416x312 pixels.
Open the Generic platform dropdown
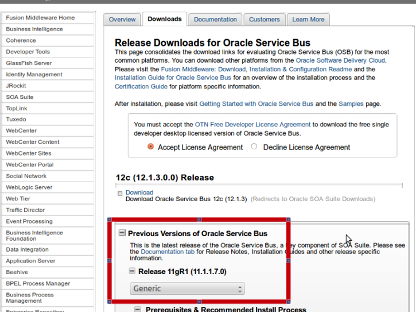[x=187, y=288]
